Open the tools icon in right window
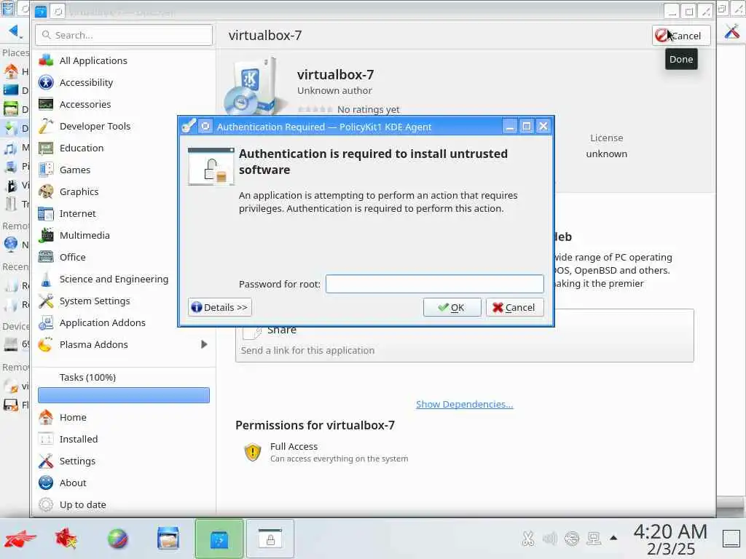Screen dimensions: 746x559 (731, 32)
